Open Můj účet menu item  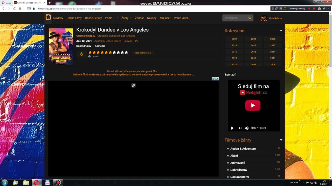[165, 18]
